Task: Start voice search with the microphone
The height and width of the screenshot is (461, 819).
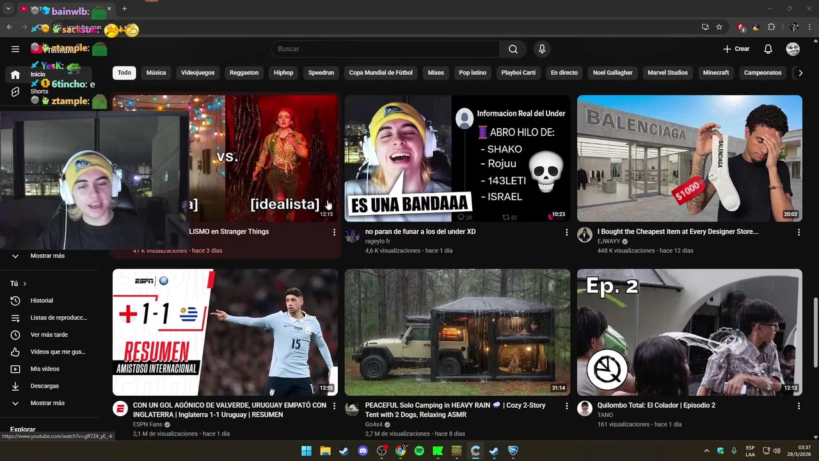Action: click(x=542, y=49)
